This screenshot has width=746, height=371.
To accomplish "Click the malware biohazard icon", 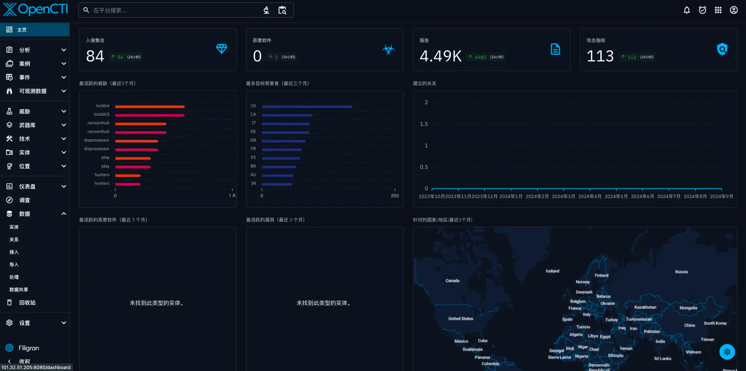I will pos(389,49).
